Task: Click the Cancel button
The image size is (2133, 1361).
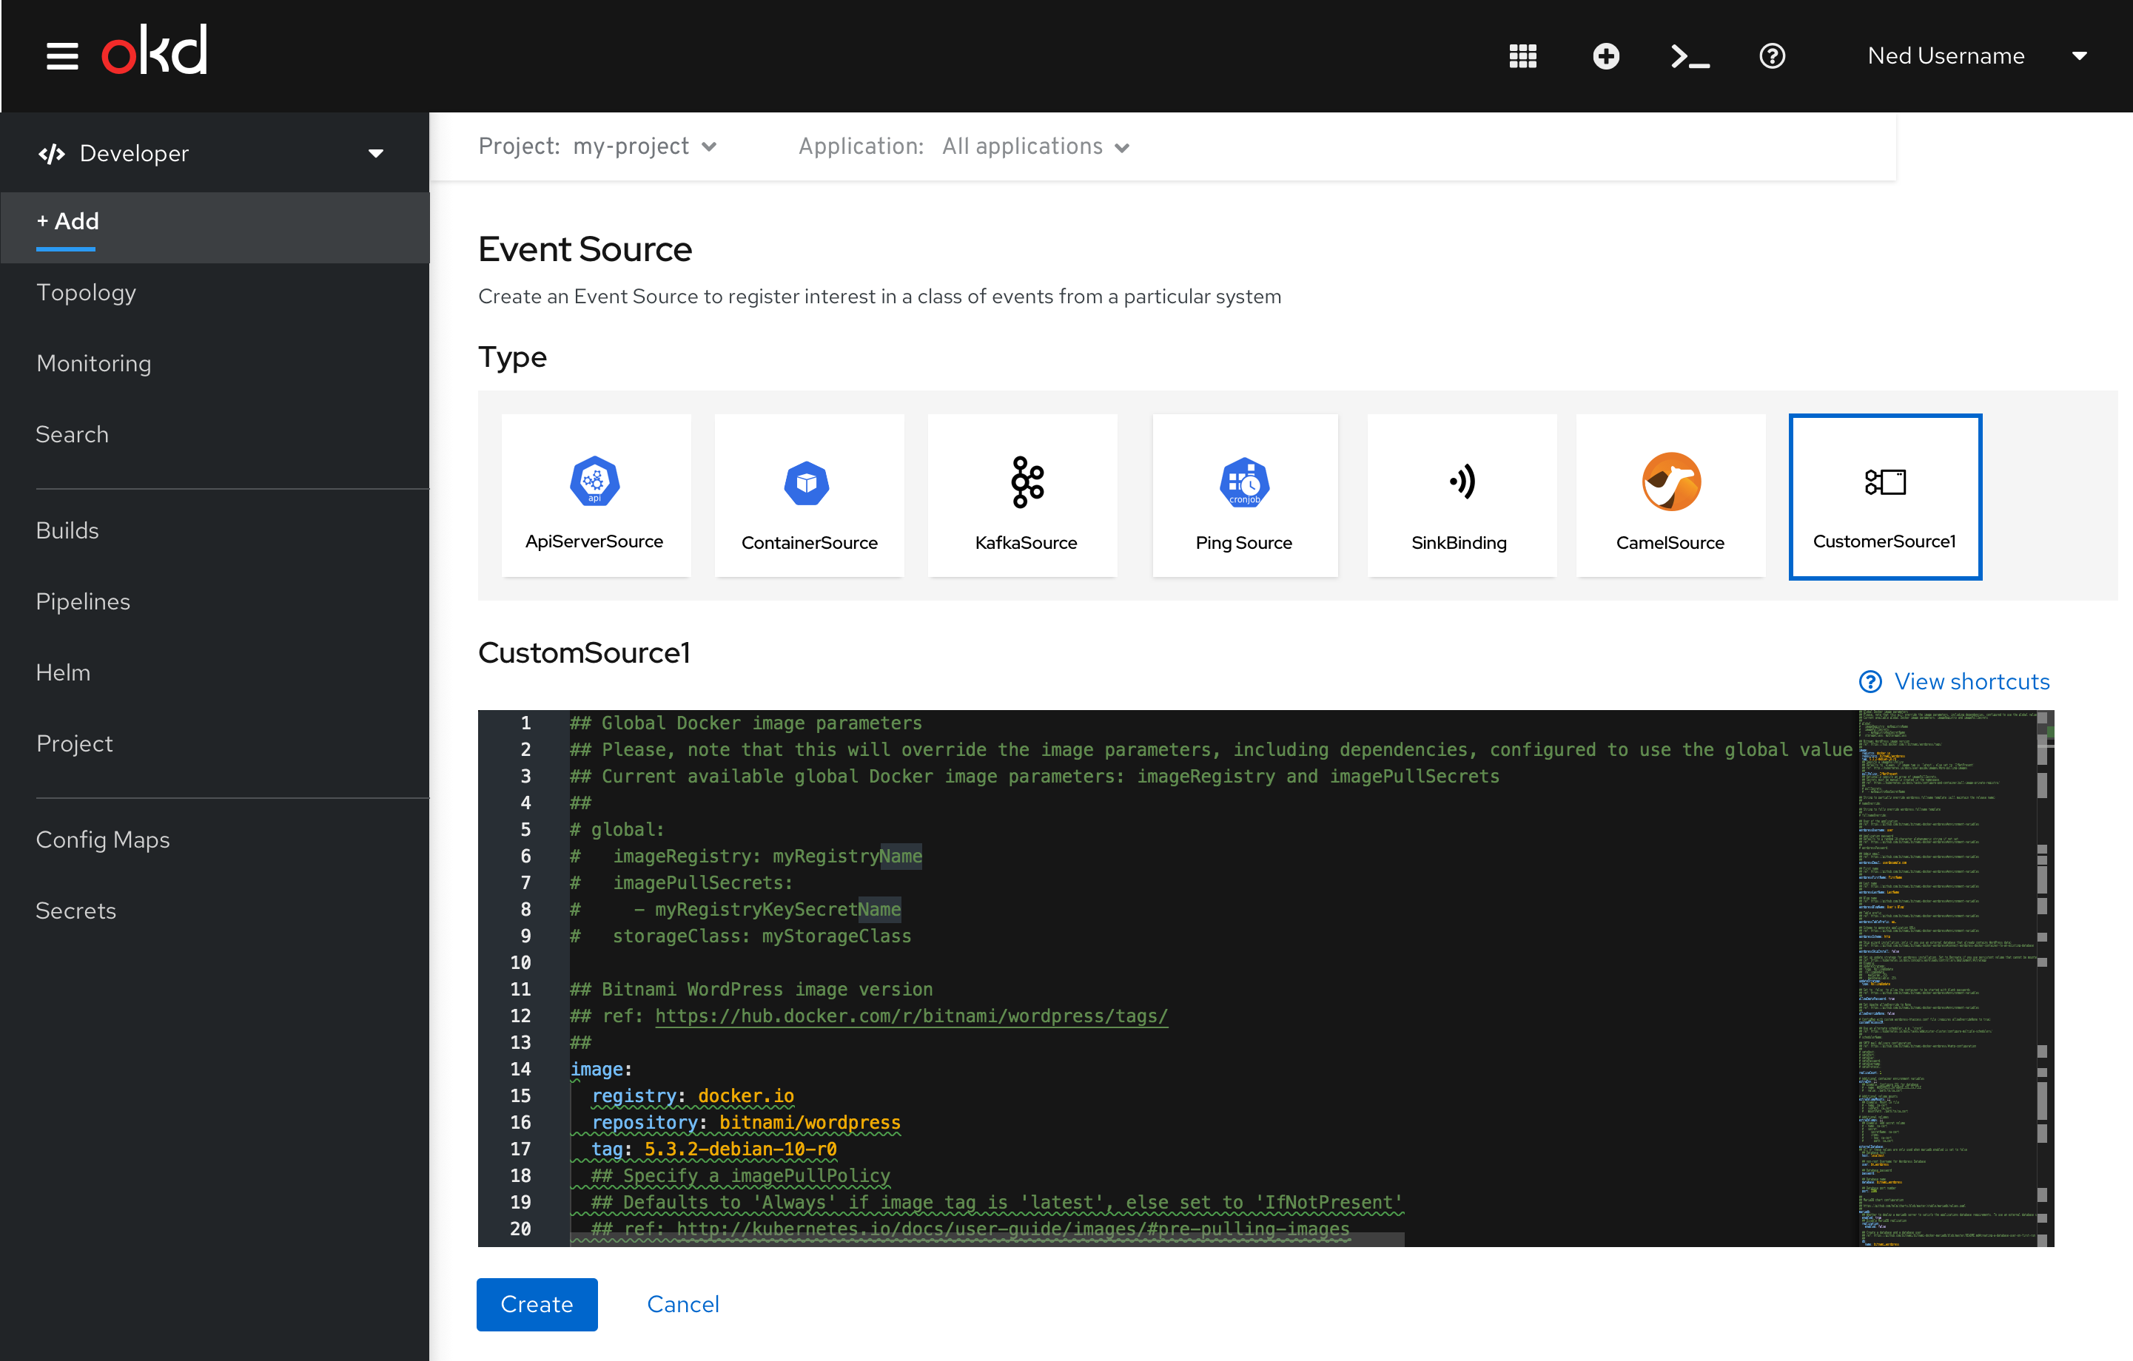Action: click(x=682, y=1303)
